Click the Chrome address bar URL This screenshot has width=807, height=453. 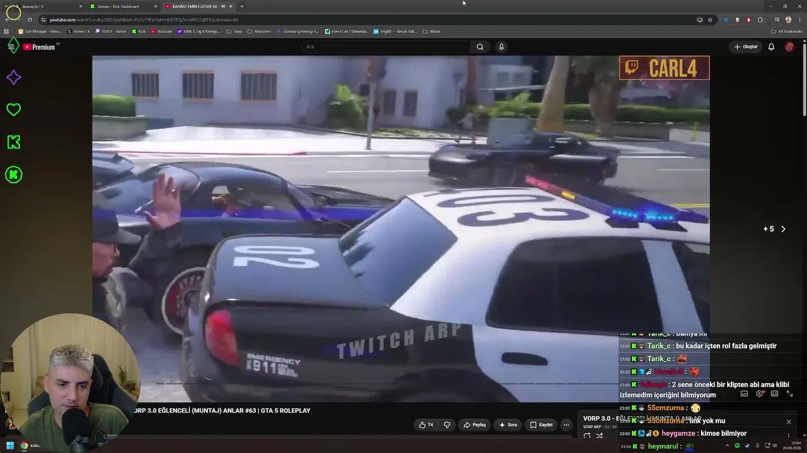coord(144,20)
